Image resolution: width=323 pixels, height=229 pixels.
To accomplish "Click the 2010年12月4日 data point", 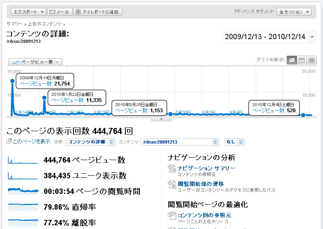I will 303,115.
